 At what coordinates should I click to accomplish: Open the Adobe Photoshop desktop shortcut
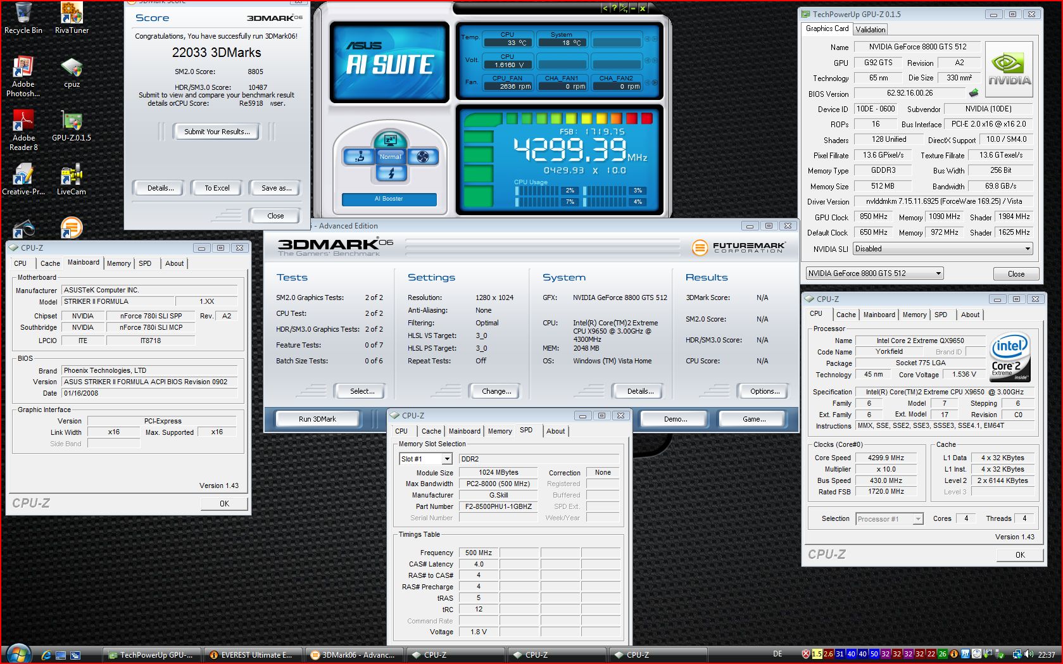click(x=23, y=76)
